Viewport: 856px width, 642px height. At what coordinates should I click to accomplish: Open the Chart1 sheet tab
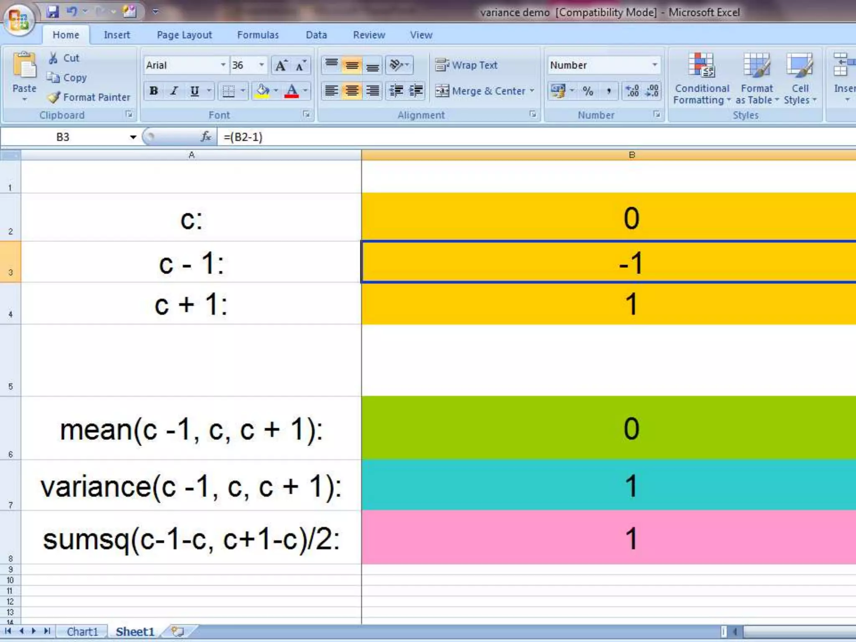click(x=82, y=631)
